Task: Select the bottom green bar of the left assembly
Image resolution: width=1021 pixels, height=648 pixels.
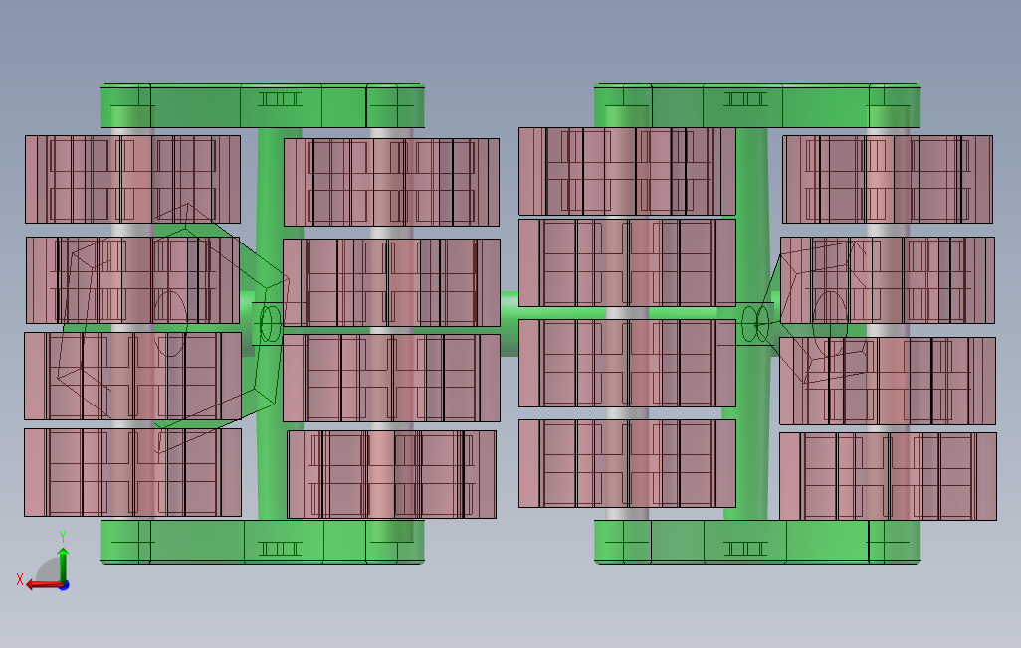Action: 263,542
